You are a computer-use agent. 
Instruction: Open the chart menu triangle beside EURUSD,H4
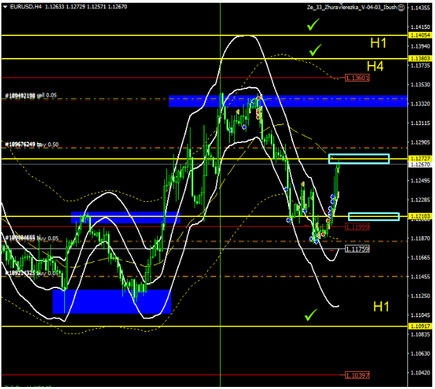point(5,8)
